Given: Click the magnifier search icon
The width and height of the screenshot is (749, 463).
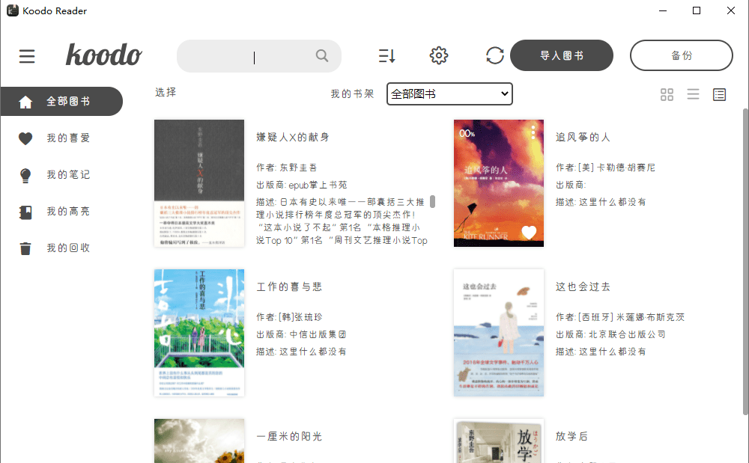Looking at the screenshot, I should [x=322, y=56].
